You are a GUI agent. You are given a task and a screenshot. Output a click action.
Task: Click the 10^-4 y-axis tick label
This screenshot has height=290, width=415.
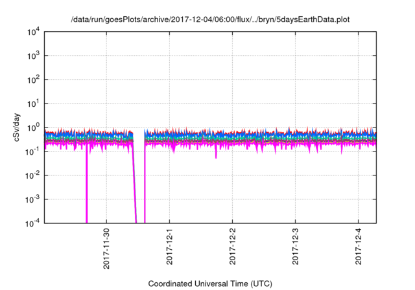(33, 223)
